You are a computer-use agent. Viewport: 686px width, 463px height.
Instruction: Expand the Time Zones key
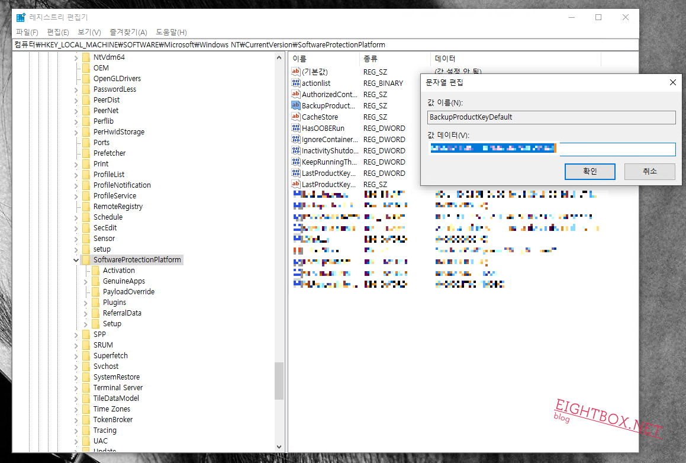pos(76,409)
